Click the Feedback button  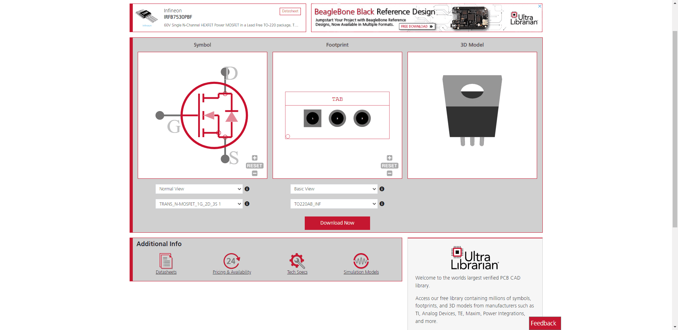545,323
